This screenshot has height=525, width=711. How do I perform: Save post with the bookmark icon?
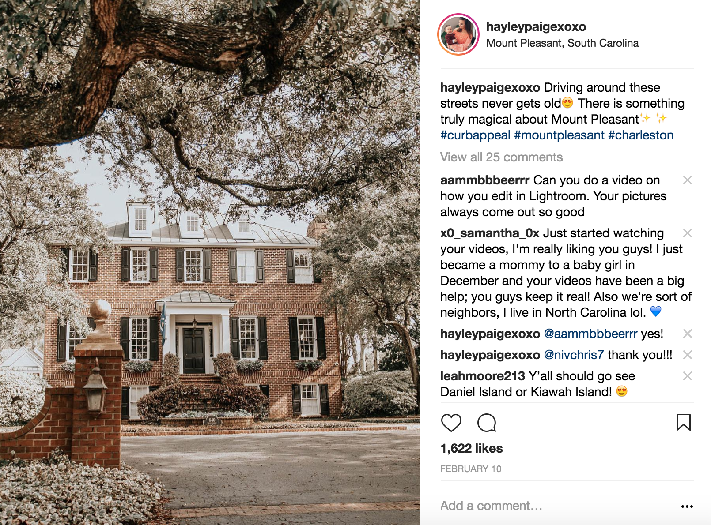point(683,422)
